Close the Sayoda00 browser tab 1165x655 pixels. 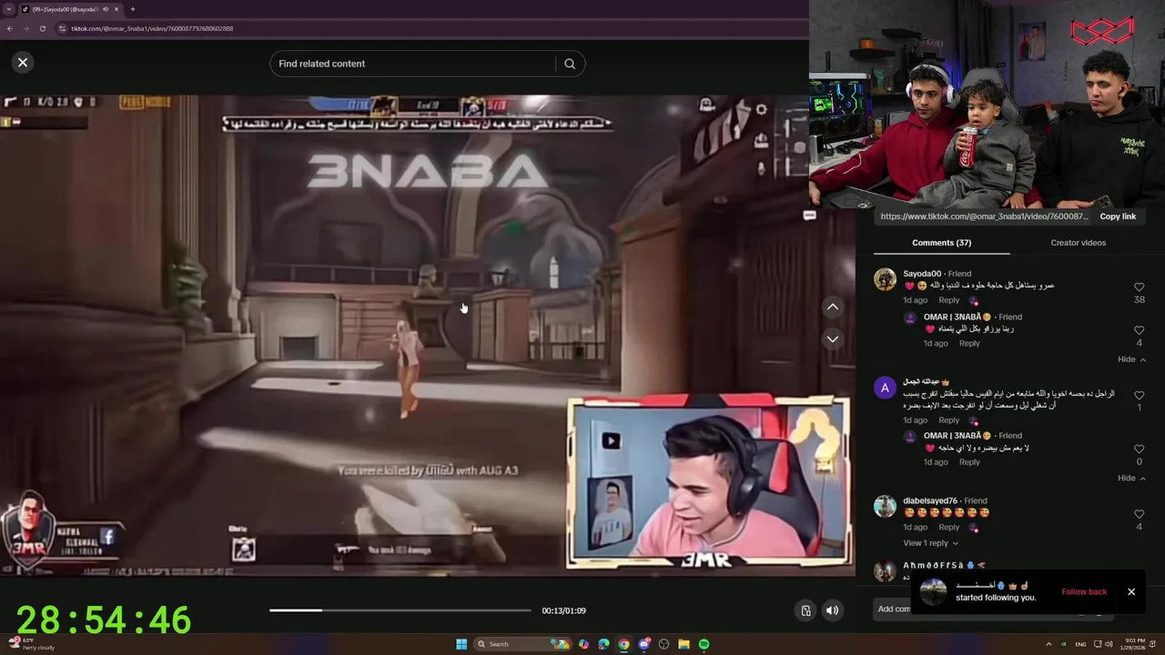tap(116, 9)
